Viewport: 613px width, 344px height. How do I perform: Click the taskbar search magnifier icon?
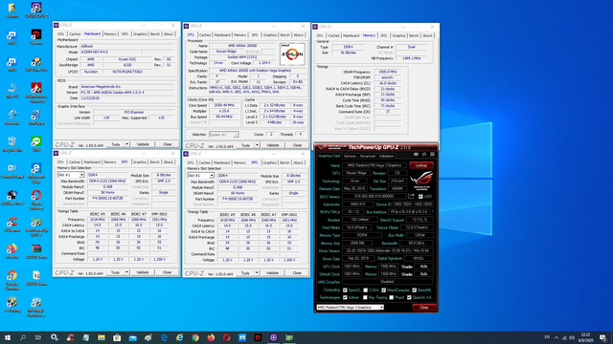pyautogui.click(x=23, y=337)
